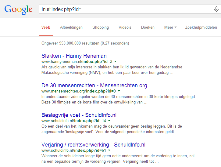This screenshot has width=221, height=167.
Task: Activate voice search microphone icon
Action: coord(216,9)
